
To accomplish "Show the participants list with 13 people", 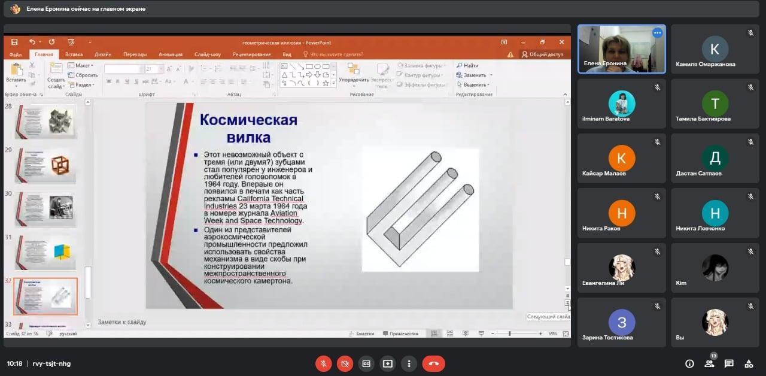I will point(709,363).
